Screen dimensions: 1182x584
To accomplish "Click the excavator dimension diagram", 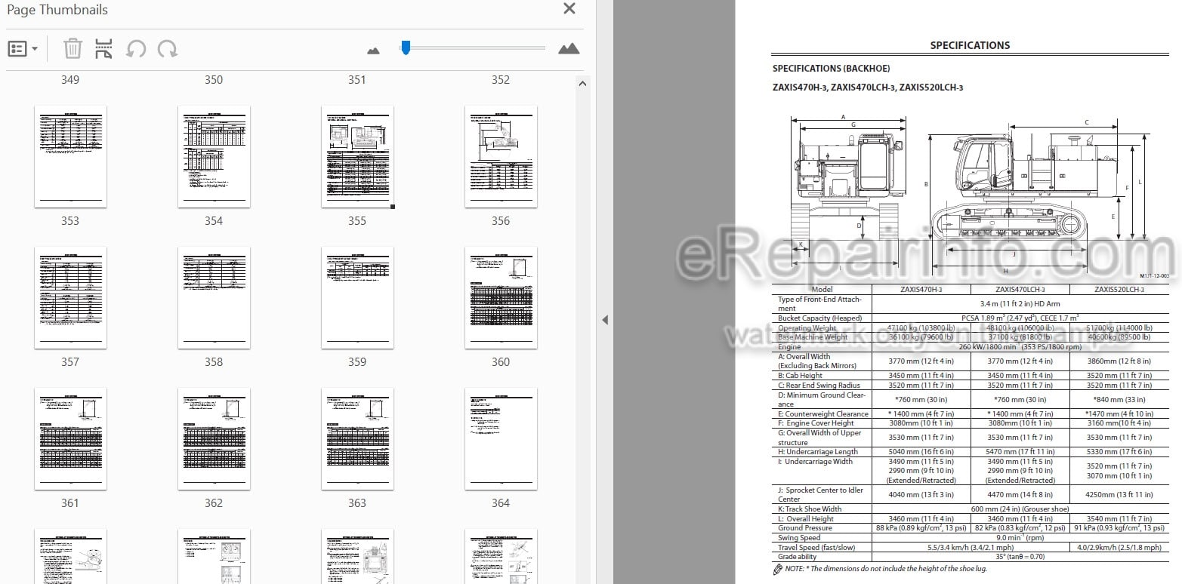I will pyautogui.click(x=971, y=194).
